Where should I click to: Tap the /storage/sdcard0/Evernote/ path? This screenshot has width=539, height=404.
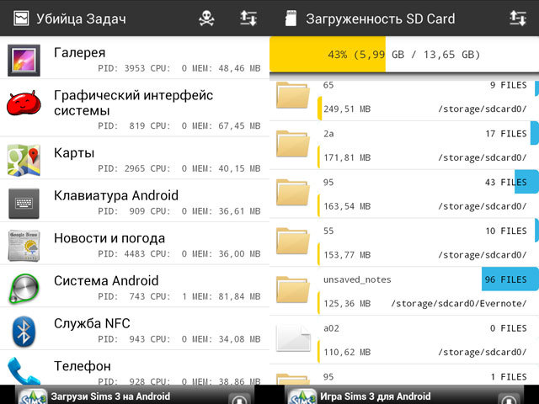pos(459,304)
